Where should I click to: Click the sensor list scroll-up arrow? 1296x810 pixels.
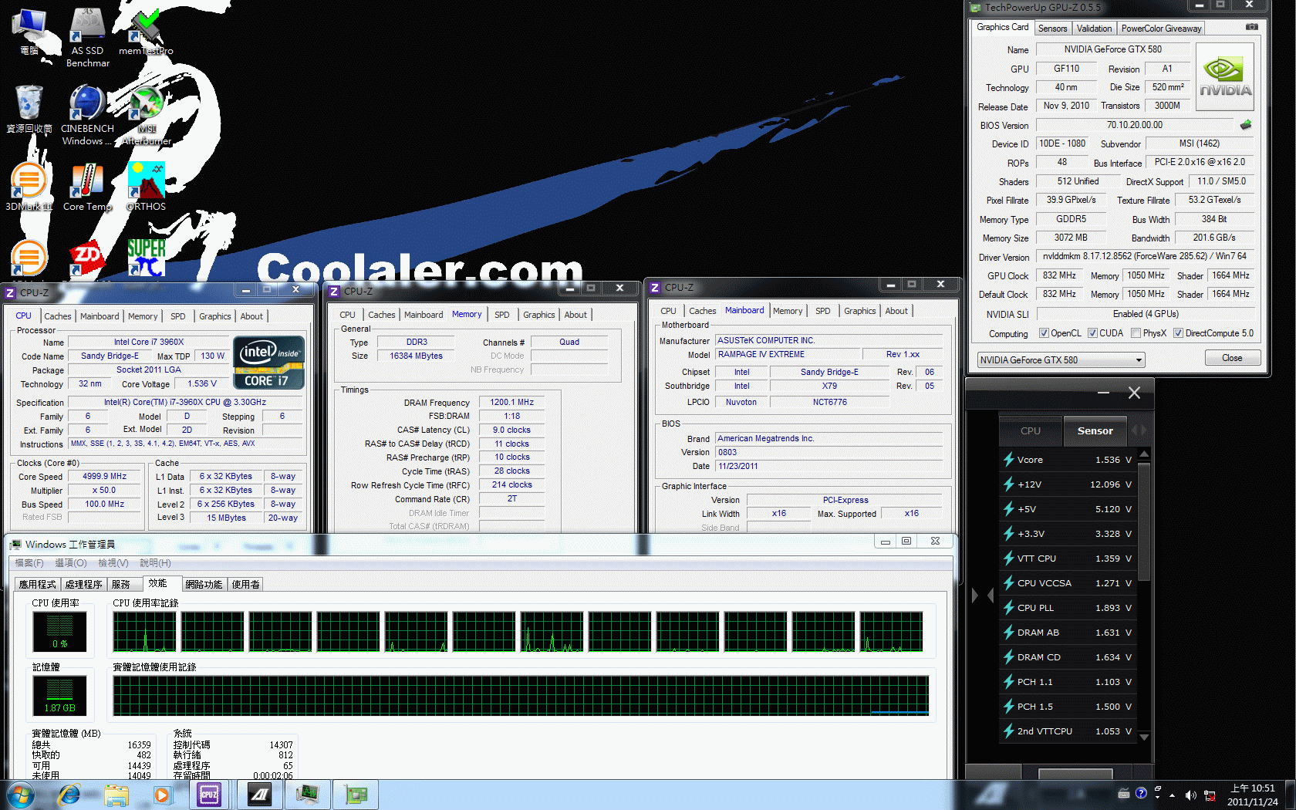pyautogui.click(x=1144, y=454)
